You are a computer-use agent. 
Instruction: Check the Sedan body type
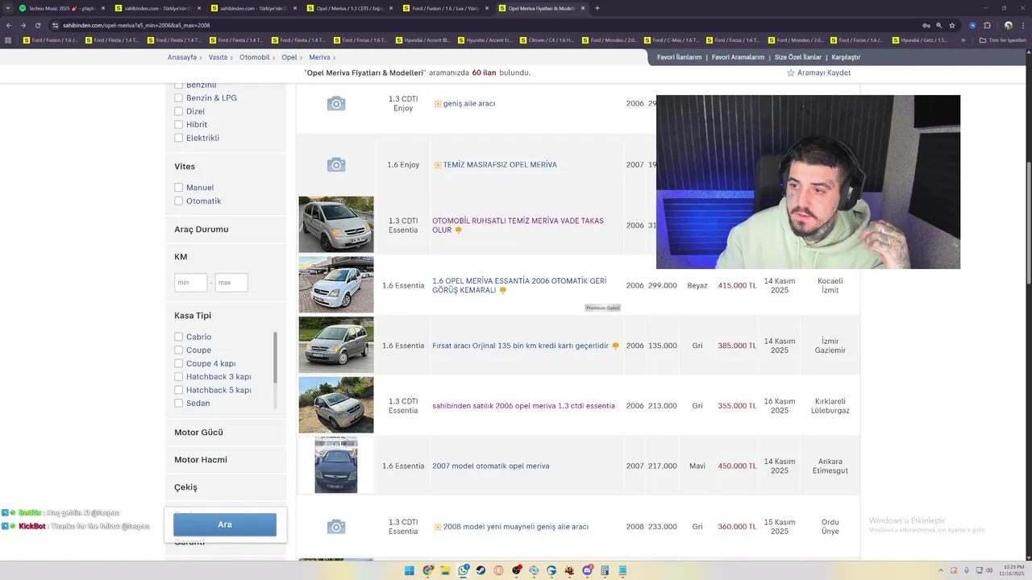tap(179, 403)
